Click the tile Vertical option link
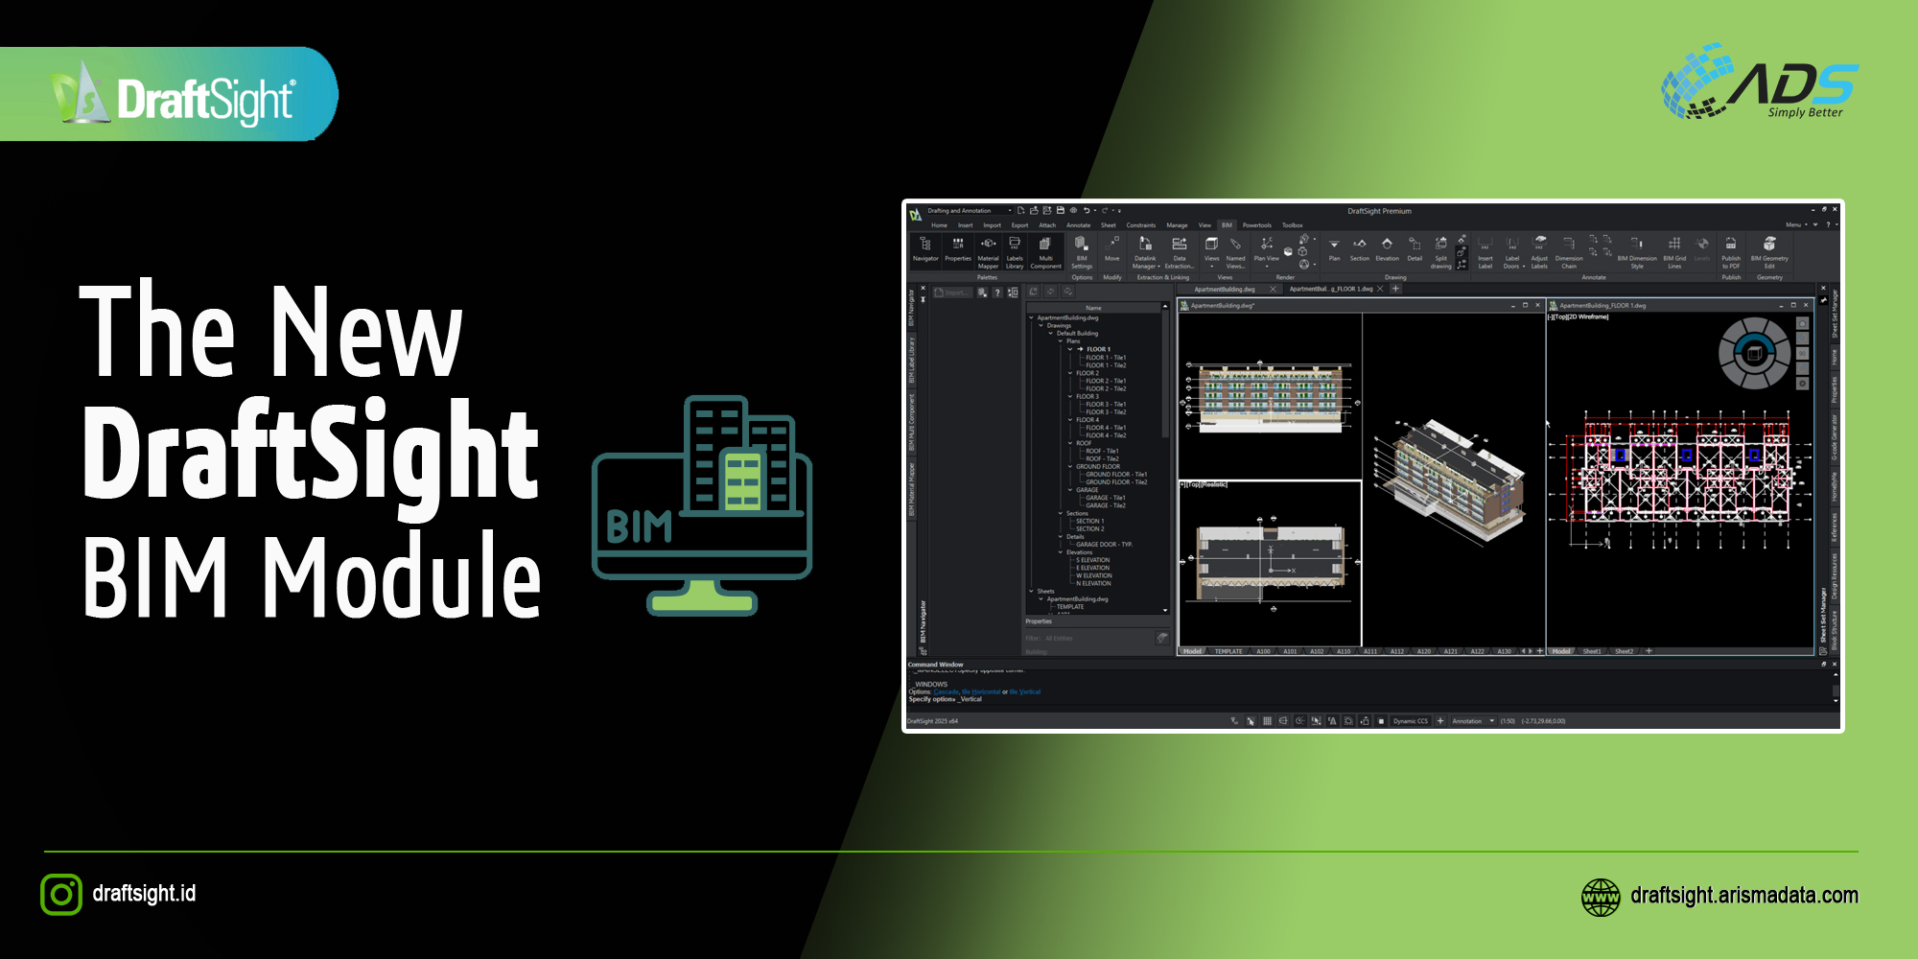Screen dimensions: 1918x959 point(1025,691)
